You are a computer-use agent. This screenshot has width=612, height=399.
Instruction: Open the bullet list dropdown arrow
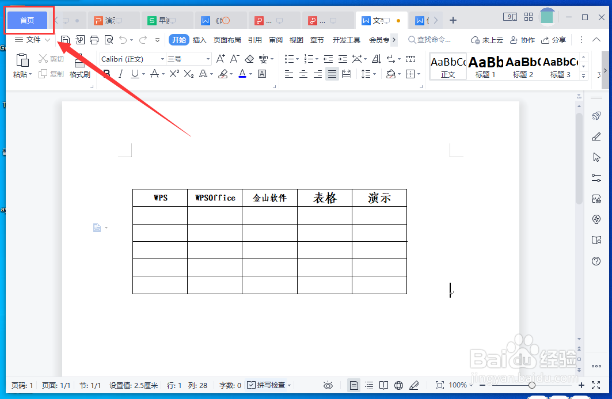pos(298,59)
